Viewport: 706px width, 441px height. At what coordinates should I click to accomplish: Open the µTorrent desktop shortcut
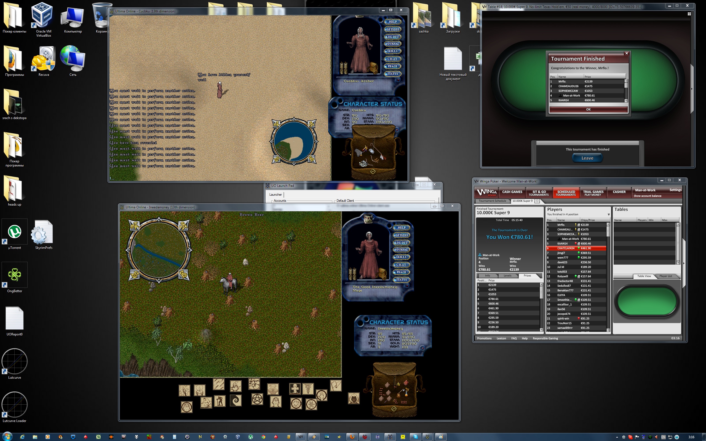point(15,234)
